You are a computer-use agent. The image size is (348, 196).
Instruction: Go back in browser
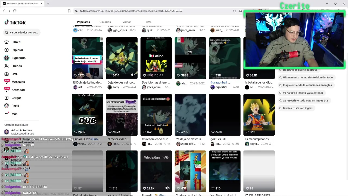click(4, 11)
